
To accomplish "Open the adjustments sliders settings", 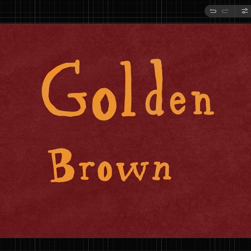I will pos(245,11).
